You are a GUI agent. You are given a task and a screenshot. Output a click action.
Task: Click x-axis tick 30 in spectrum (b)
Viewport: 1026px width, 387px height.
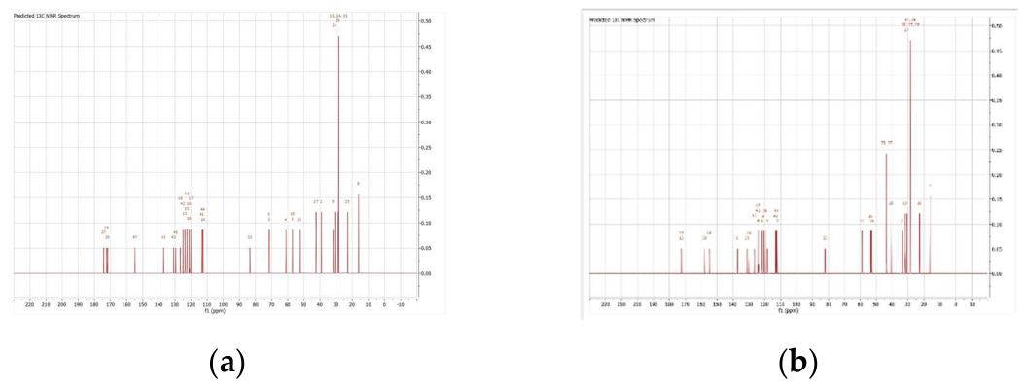click(908, 304)
